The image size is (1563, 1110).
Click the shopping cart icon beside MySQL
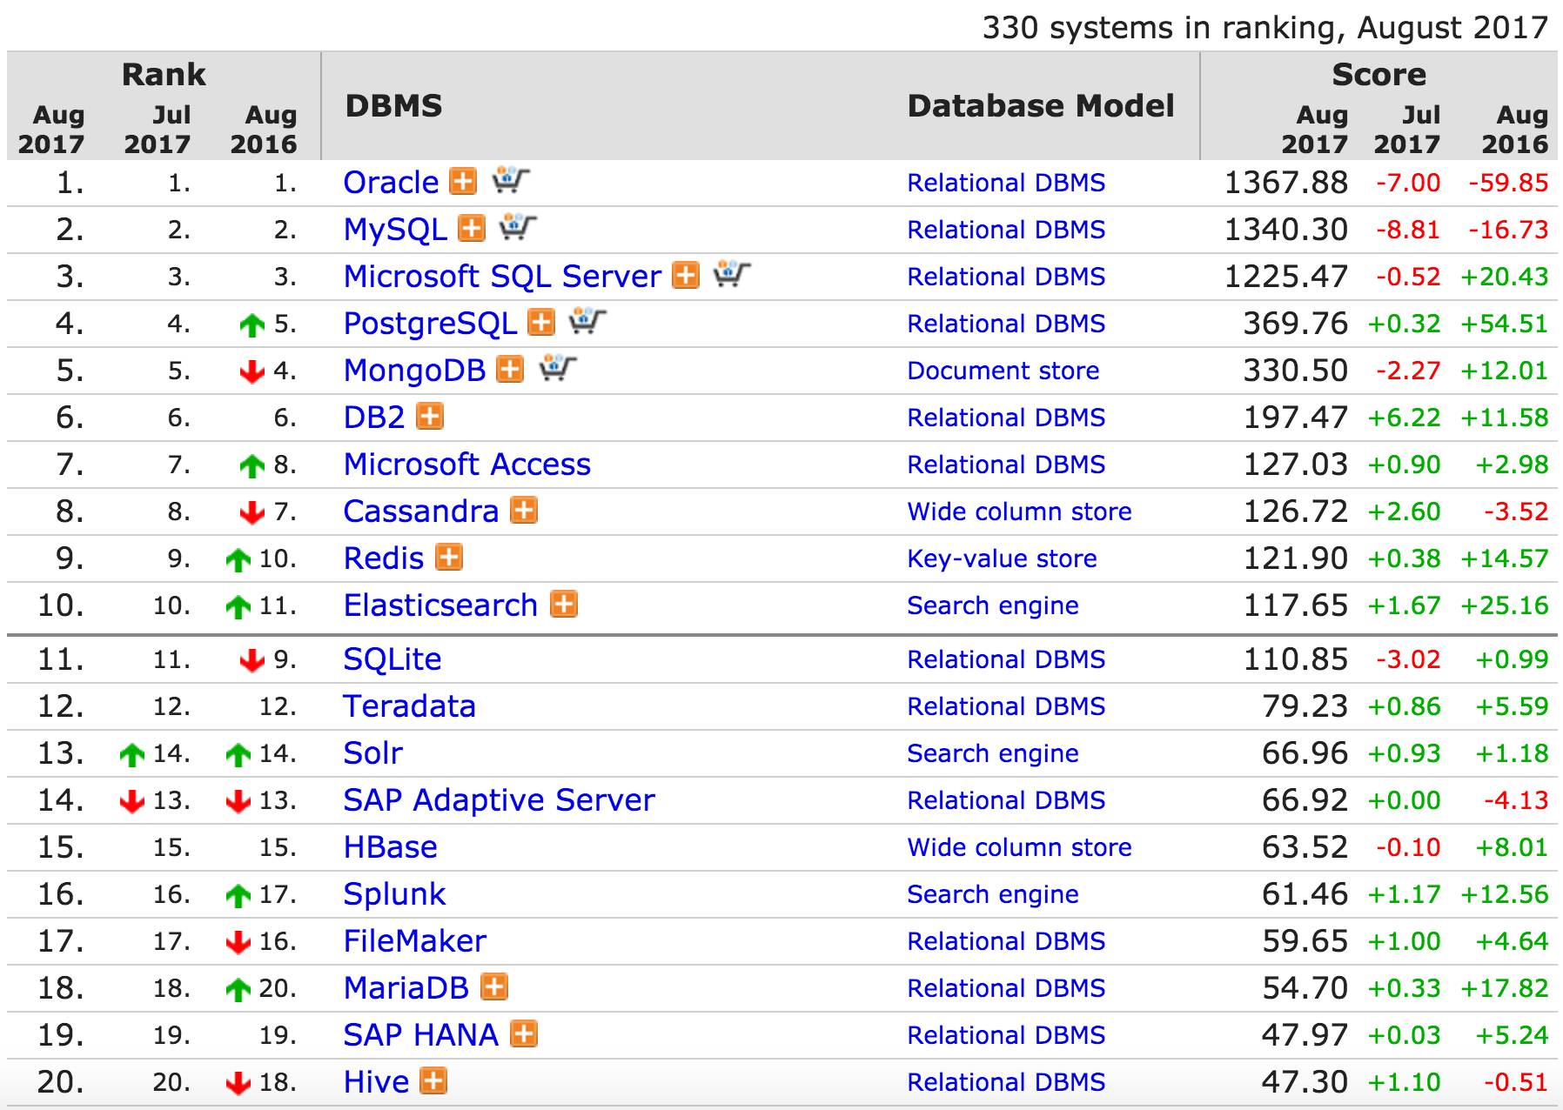518,227
